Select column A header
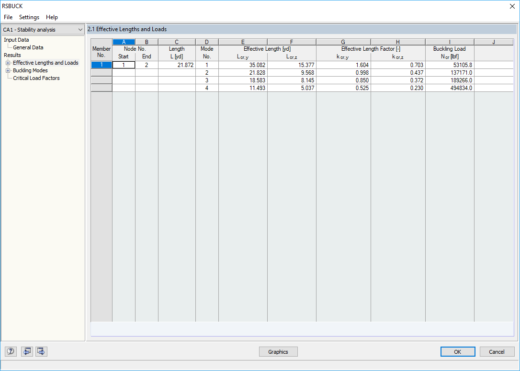 tap(124, 42)
